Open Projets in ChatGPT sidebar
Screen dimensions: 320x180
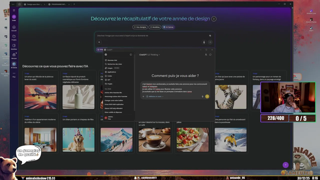pyautogui.click(x=109, y=84)
